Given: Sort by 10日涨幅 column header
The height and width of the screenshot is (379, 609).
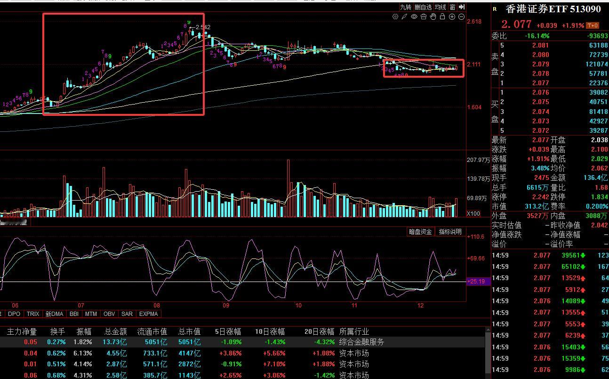Looking at the screenshot, I should tap(270, 331).
